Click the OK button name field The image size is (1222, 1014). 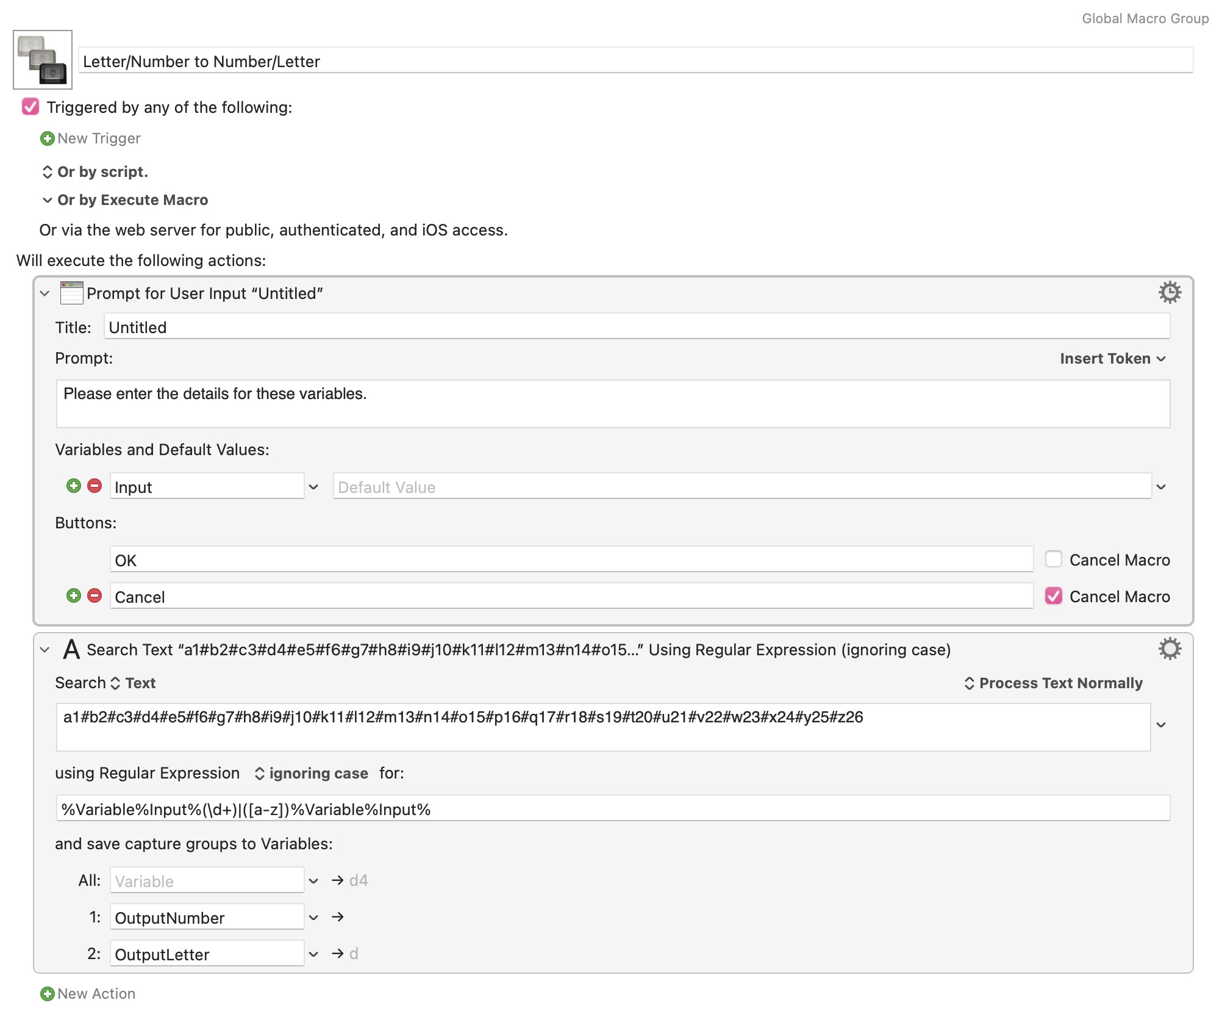(x=571, y=559)
